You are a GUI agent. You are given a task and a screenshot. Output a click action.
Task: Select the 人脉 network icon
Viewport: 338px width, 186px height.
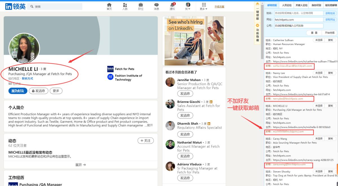pos(125,6)
